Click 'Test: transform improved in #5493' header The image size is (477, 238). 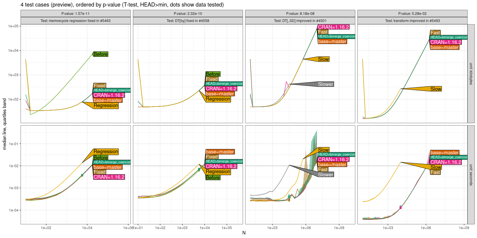pos(412,21)
